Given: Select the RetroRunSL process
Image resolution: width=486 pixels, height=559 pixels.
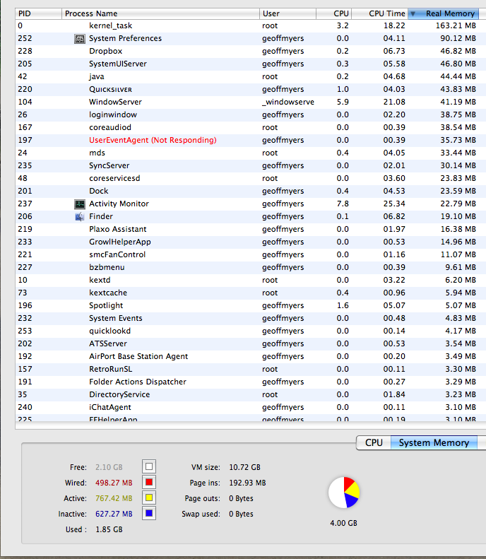Looking at the screenshot, I should pyautogui.click(x=110, y=369).
